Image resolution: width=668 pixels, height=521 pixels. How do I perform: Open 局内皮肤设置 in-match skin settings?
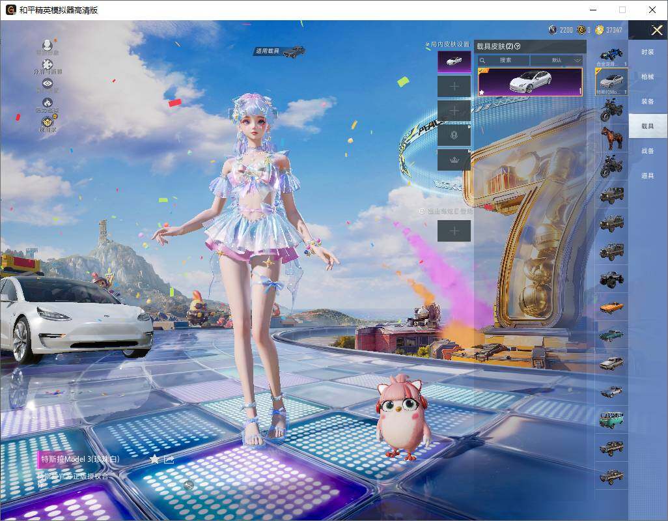[447, 44]
